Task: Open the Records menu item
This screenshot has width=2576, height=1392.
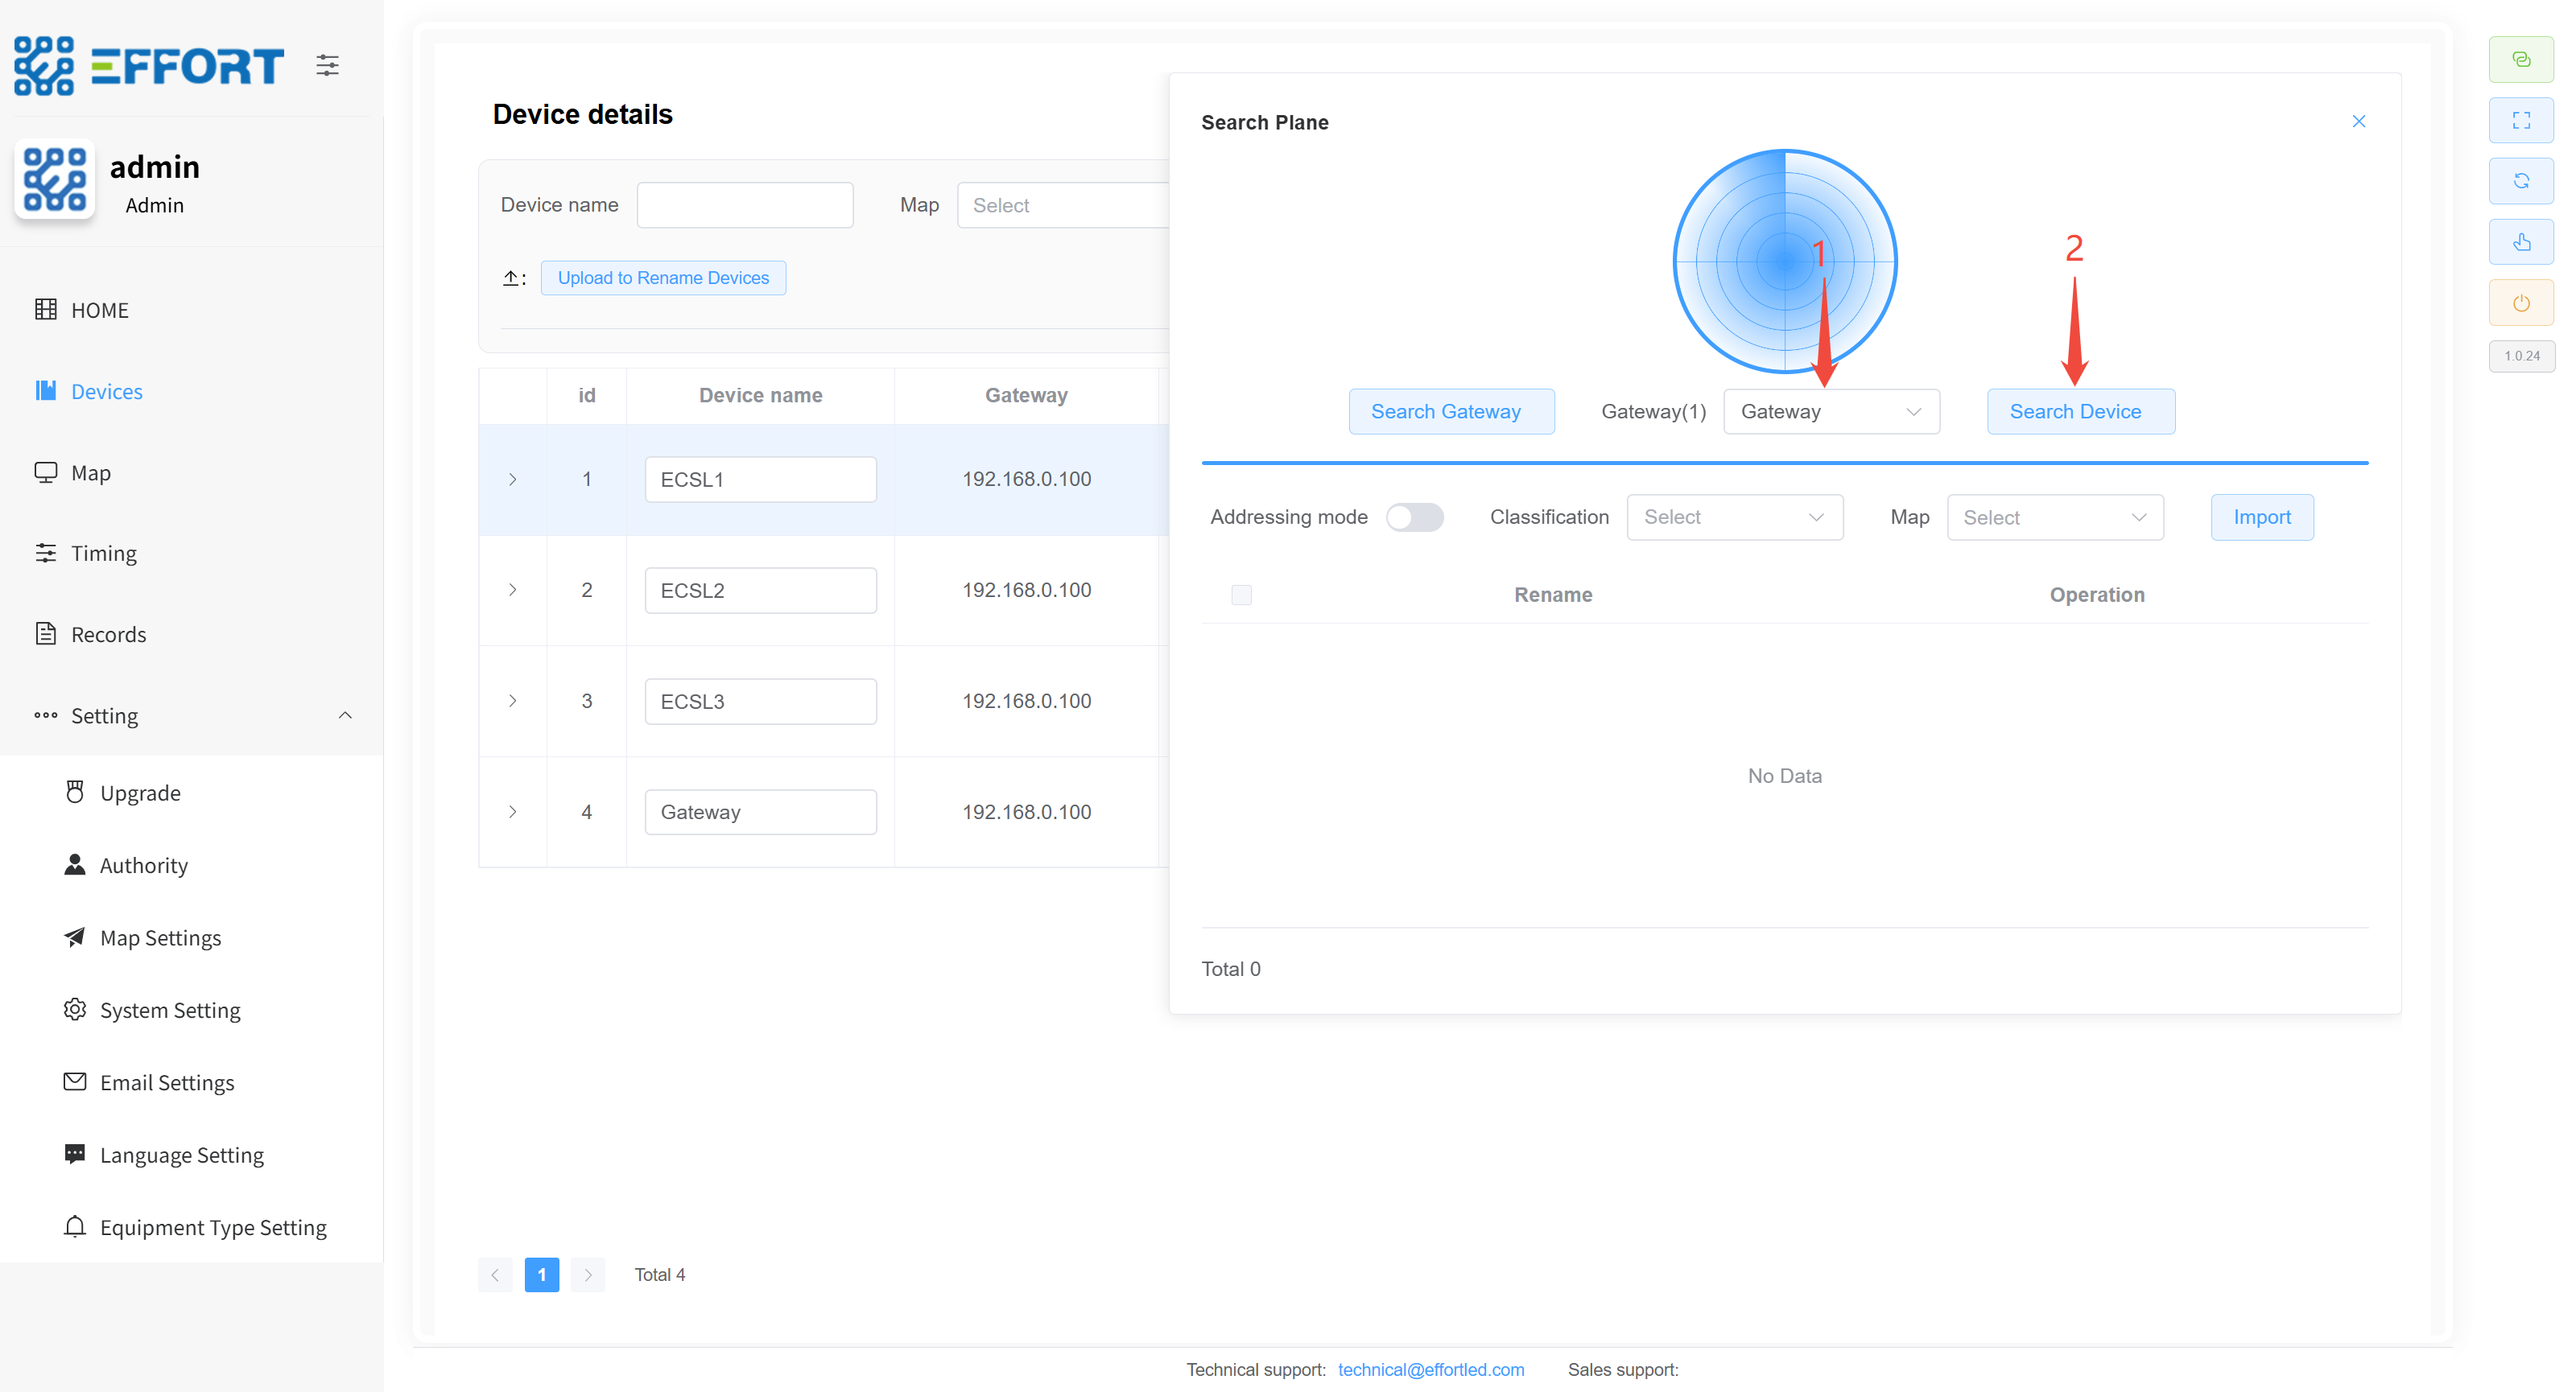Action: click(108, 635)
